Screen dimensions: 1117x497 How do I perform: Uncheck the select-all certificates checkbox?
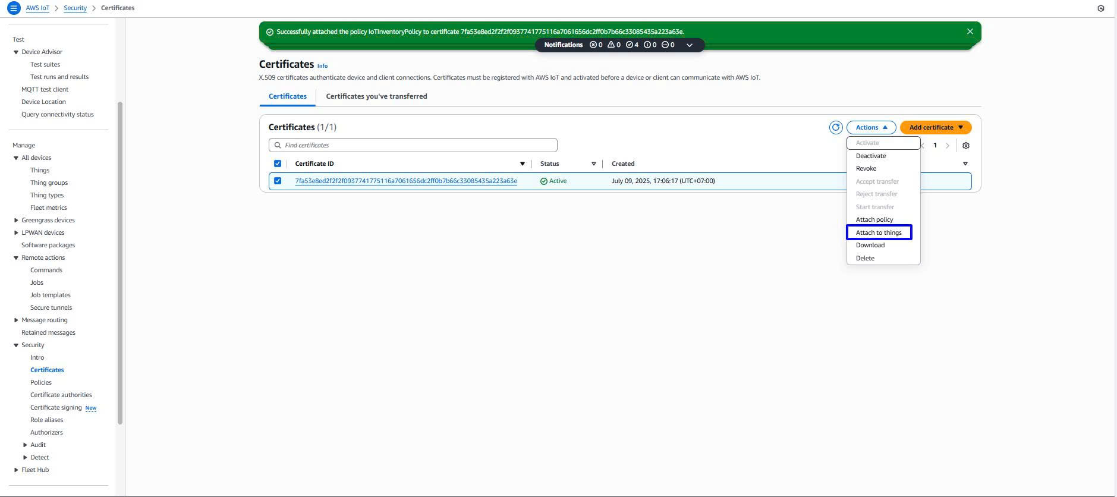coord(278,163)
